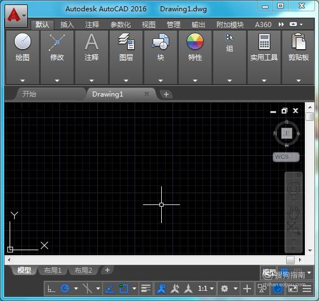Open the 修改 (Modify) ribbon panel
Screen dimensions: 319x301
pos(57,57)
